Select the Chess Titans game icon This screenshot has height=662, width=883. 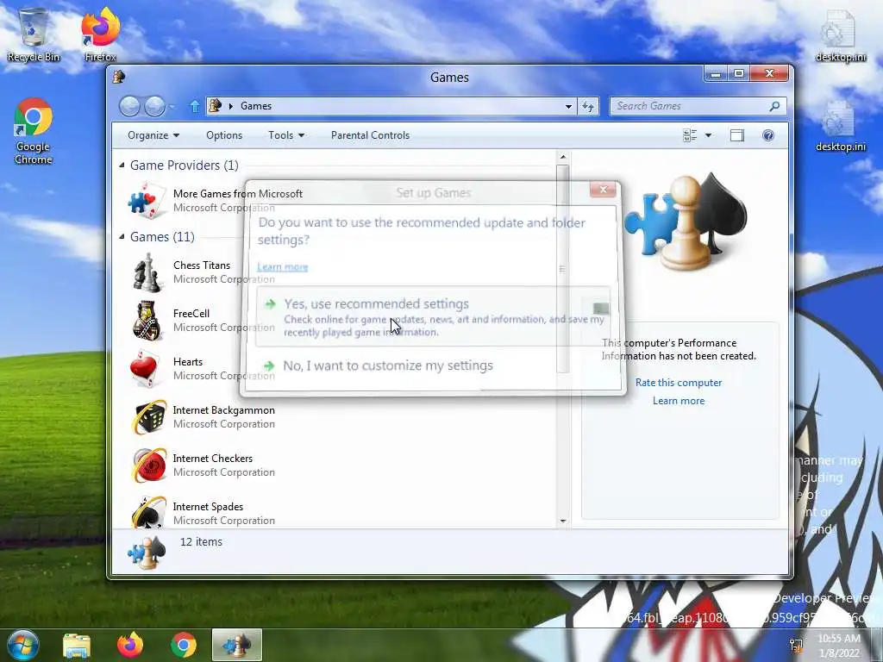pyautogui.click(x=147, y=272)
